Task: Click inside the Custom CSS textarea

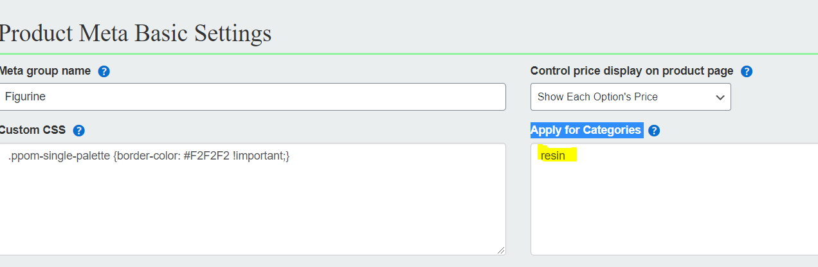Action: point(253,199)
